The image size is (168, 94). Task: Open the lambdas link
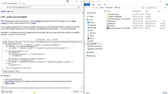(38, 21)
